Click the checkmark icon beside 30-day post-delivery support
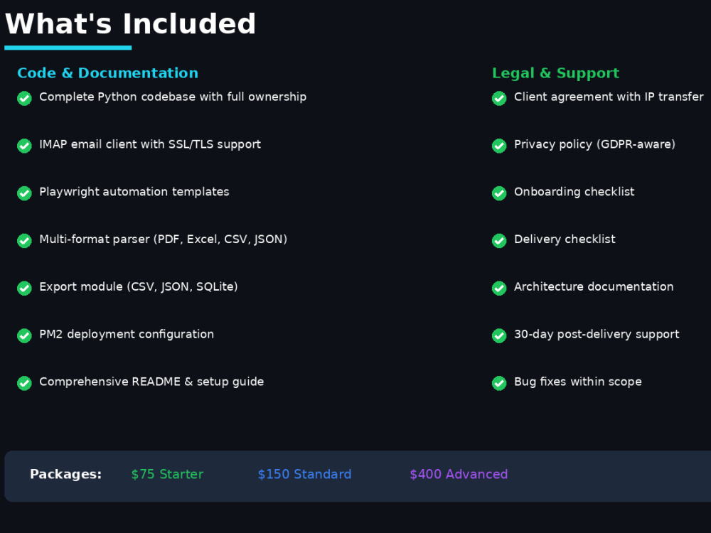The image size is (711, 533). (499, 336)
